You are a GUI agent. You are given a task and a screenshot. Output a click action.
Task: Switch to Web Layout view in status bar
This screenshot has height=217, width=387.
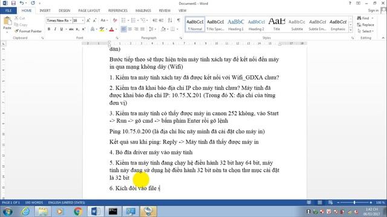pos(331,203)
